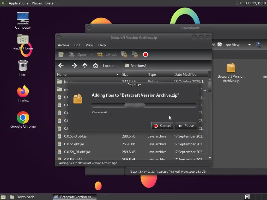
Task: Launch Firefox from the desktop
Action: [x=23, y=94]
